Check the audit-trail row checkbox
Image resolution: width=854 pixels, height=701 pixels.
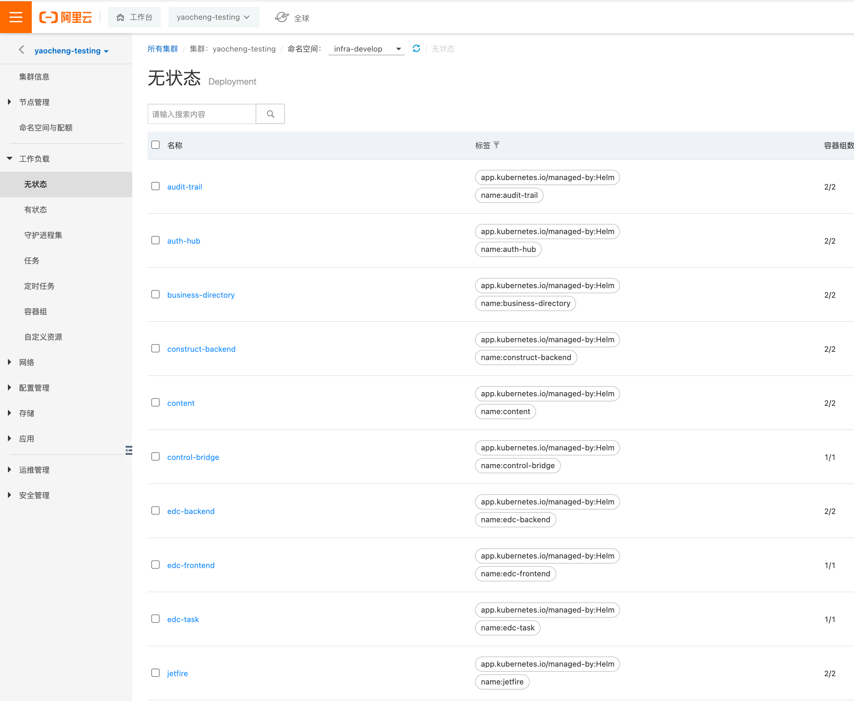(155, 186)
